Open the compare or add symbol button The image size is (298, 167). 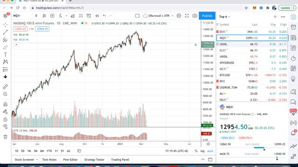coord(52,16)
